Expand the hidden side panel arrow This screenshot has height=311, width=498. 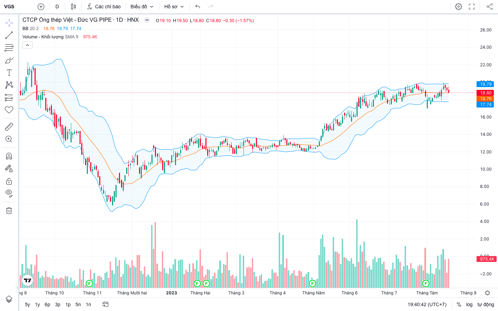[x=18, y=287]
